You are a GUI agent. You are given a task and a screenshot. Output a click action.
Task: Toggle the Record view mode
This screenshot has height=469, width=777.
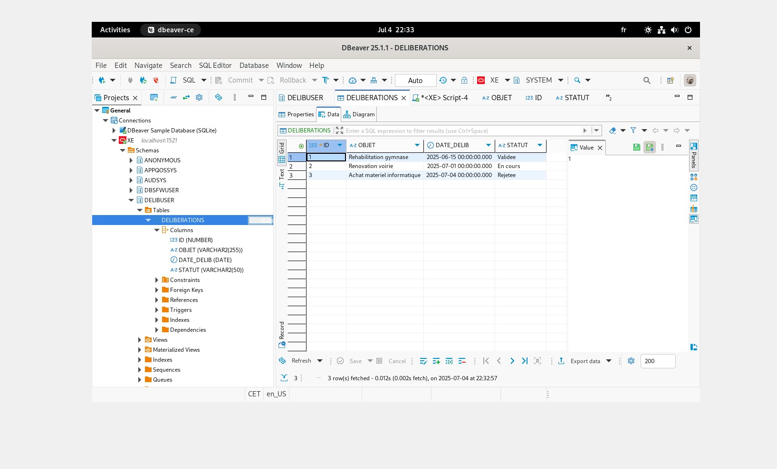[282, 335]
